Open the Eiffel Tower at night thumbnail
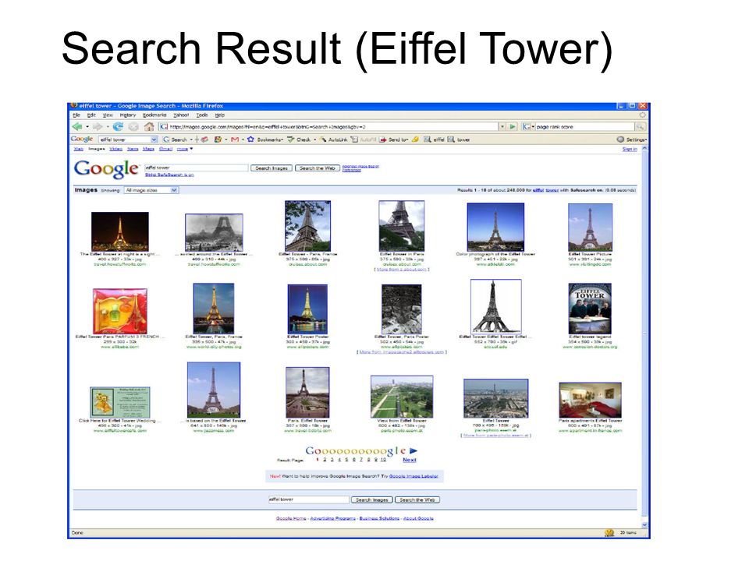This screenshot has width=749, height=561. [x=120, y=231]
